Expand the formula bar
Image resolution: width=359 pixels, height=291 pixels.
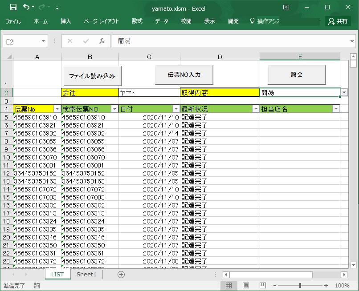(x=352, y=41)
